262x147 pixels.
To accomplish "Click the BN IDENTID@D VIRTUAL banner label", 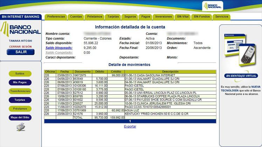I will click(x=241, y=76).
